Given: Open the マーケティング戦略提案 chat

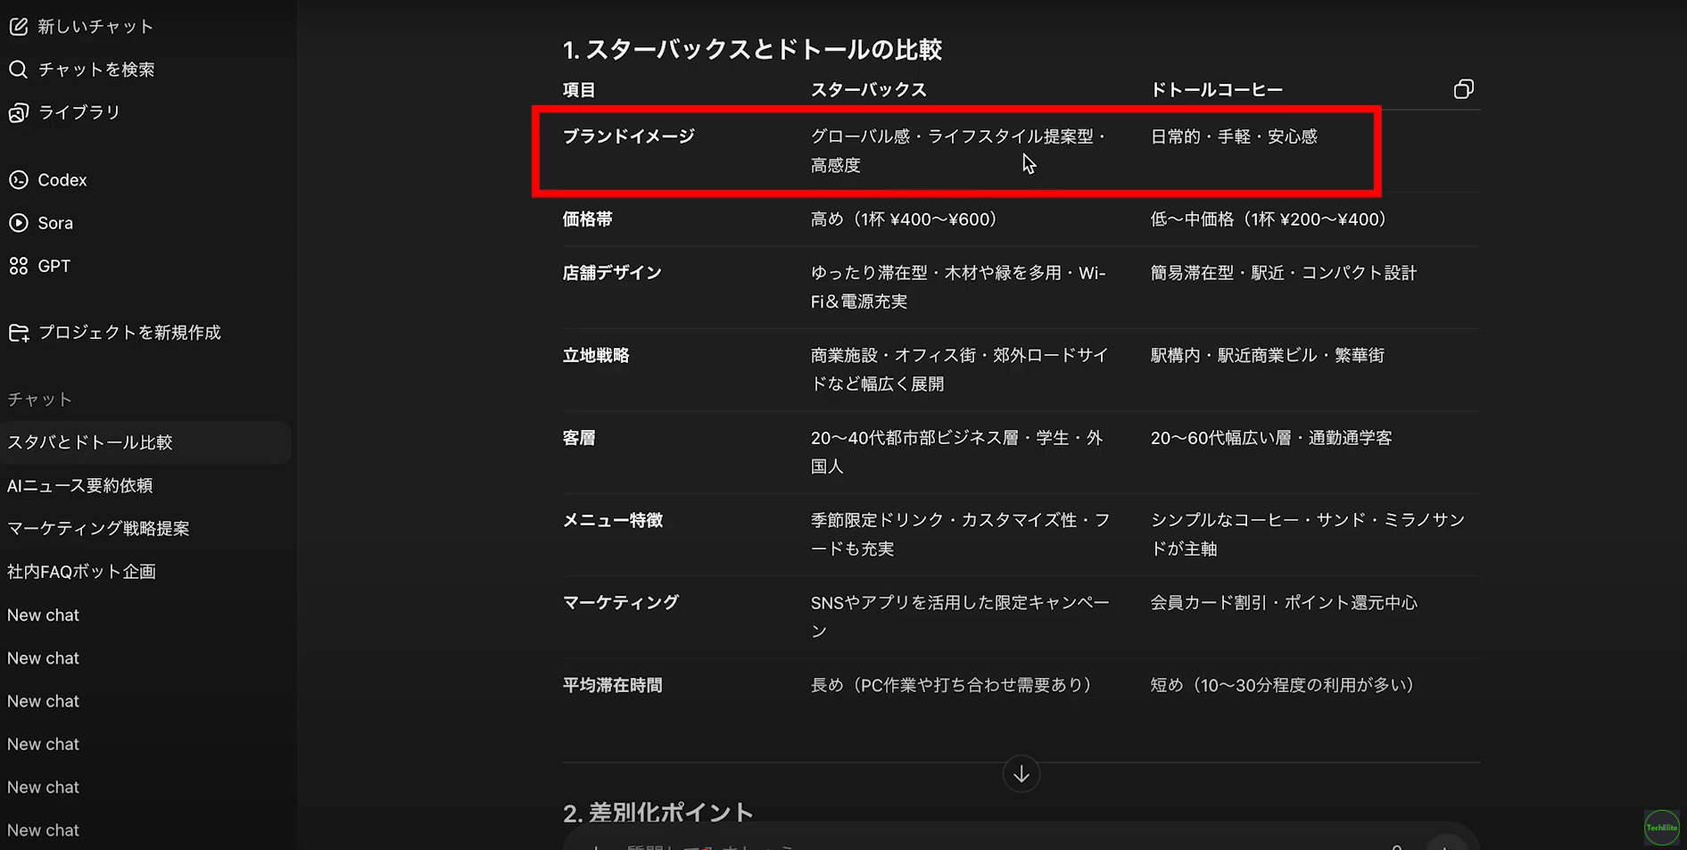Looking at the screenshot, I should [x=98, y=528].
